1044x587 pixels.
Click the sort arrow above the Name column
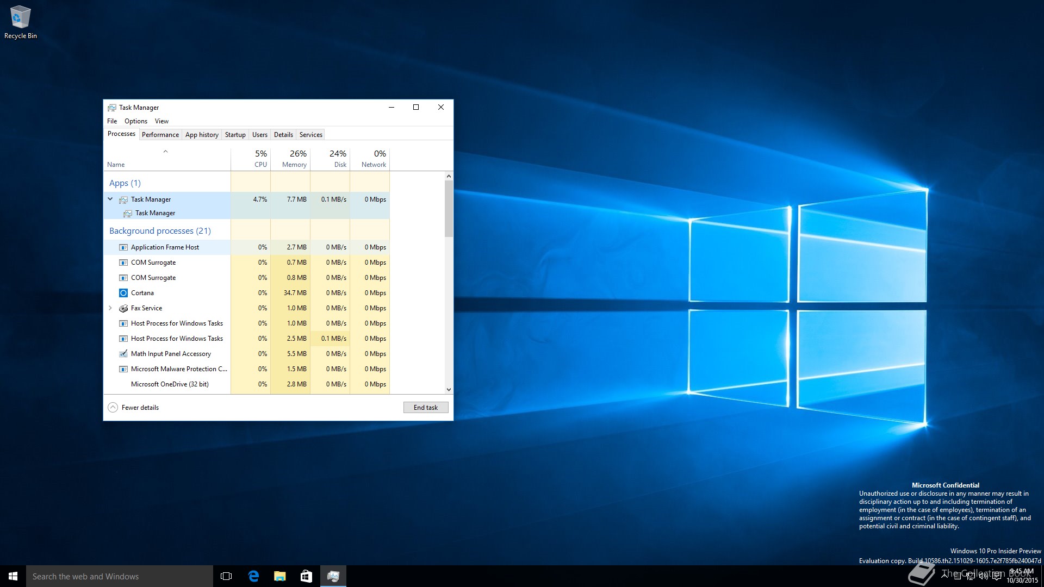click(165, 152)
